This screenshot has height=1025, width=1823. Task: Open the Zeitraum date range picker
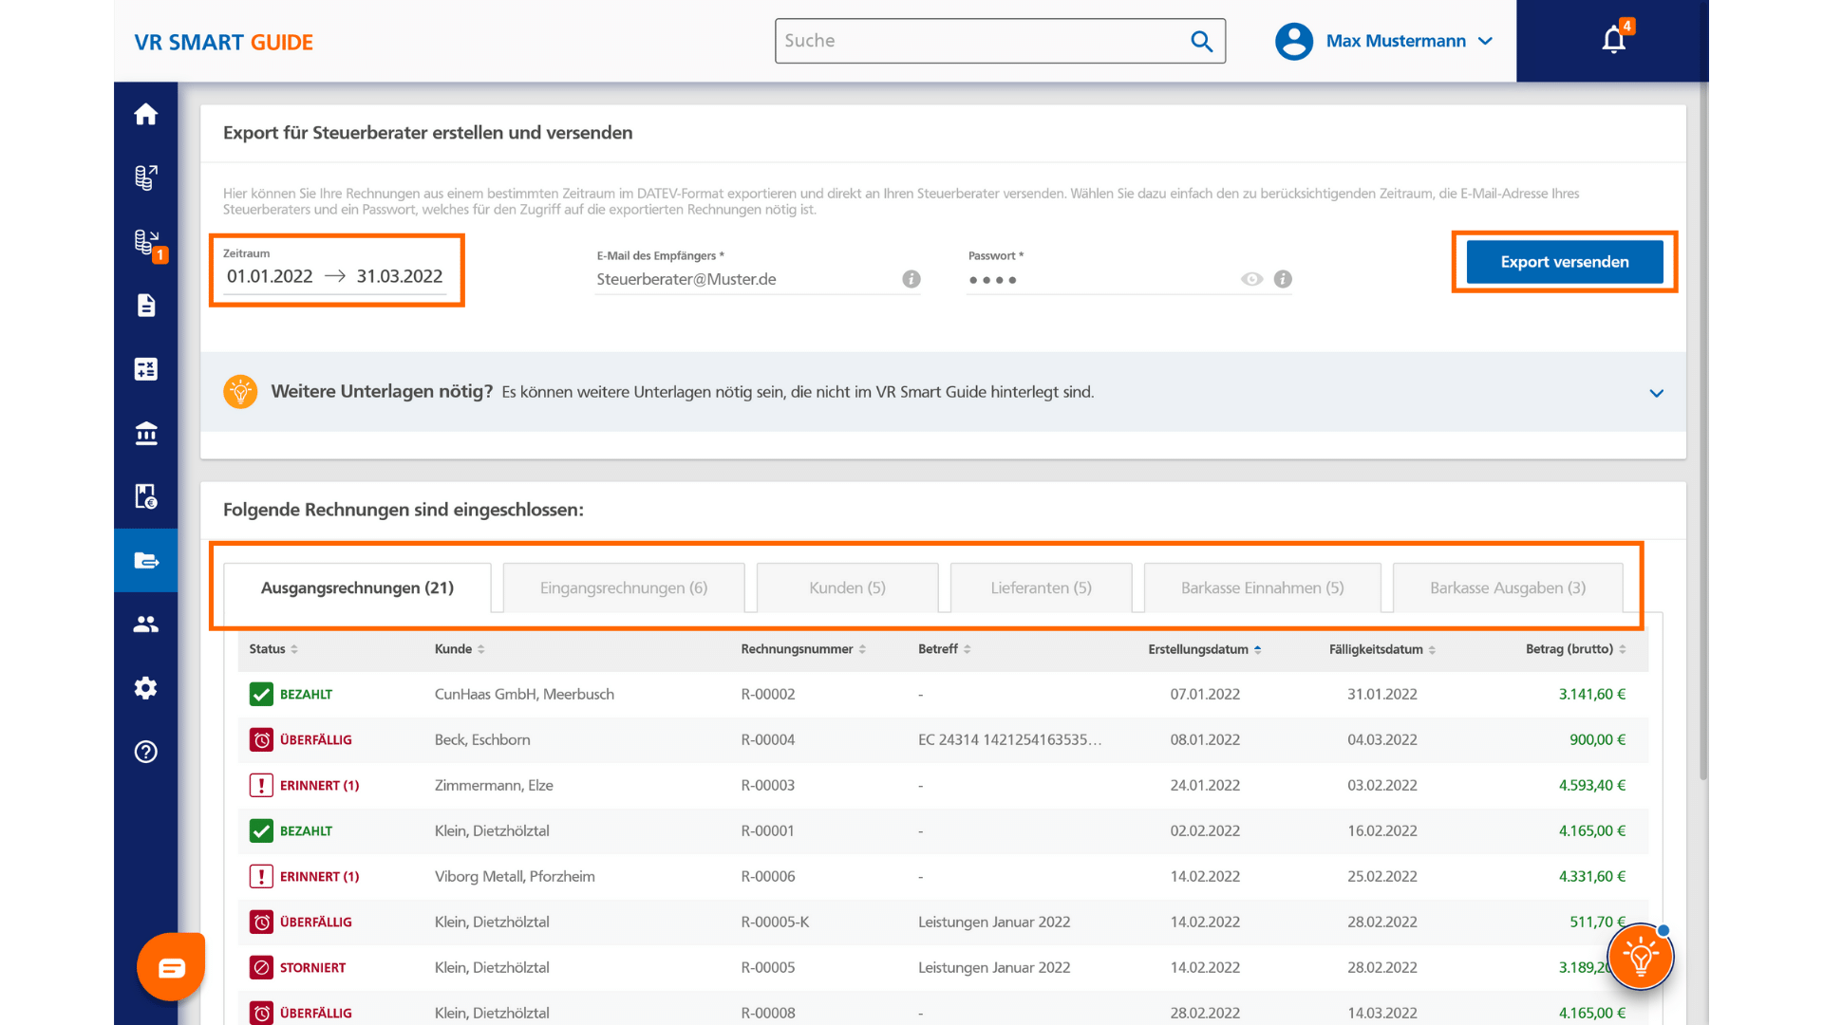(x=334, y=276)
